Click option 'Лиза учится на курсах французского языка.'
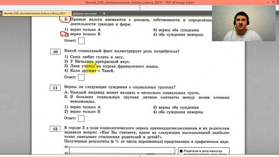Viewport: 279px width, 157px height. point(114,66)
